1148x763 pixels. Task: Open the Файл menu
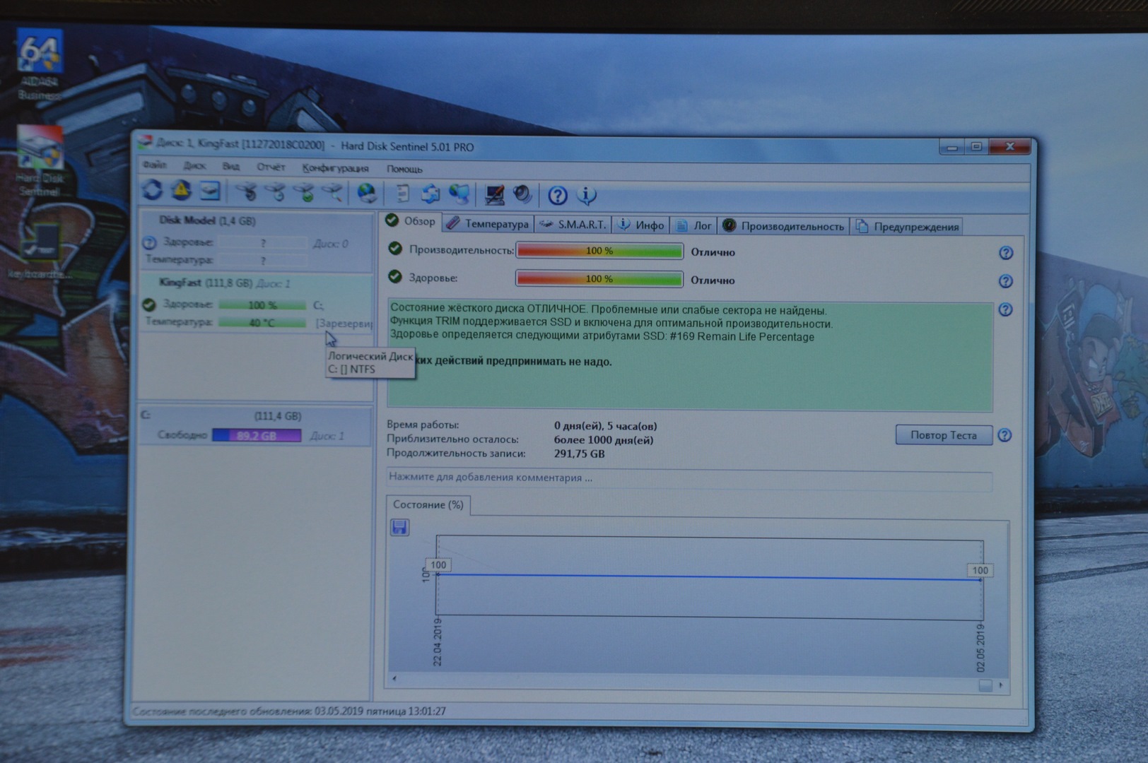point(154,165)
